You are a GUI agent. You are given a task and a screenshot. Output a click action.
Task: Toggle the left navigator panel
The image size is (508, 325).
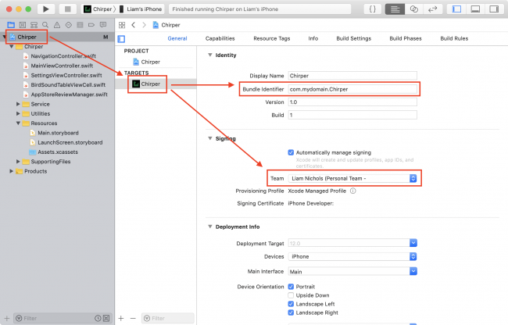(456, 9)
